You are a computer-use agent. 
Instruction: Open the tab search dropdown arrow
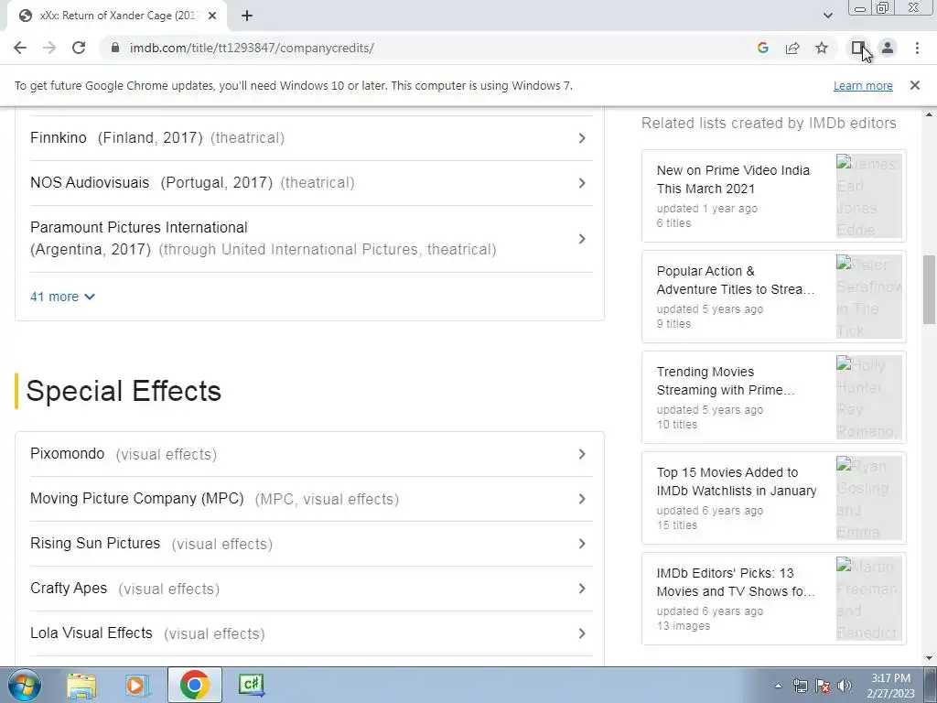coord(827,16)
